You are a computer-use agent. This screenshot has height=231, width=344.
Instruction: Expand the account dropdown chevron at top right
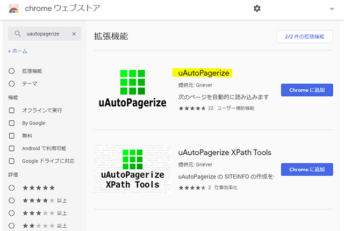pos(332,9)
